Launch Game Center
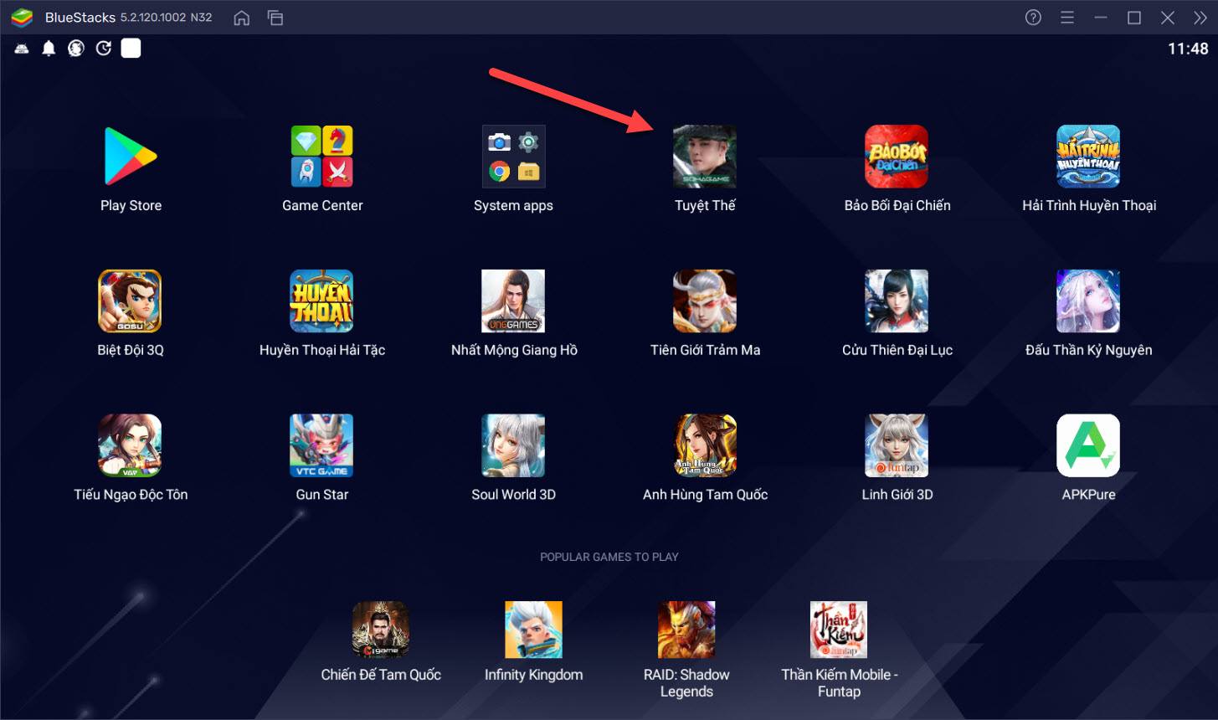1218x720 pixels. click(322, 157)
